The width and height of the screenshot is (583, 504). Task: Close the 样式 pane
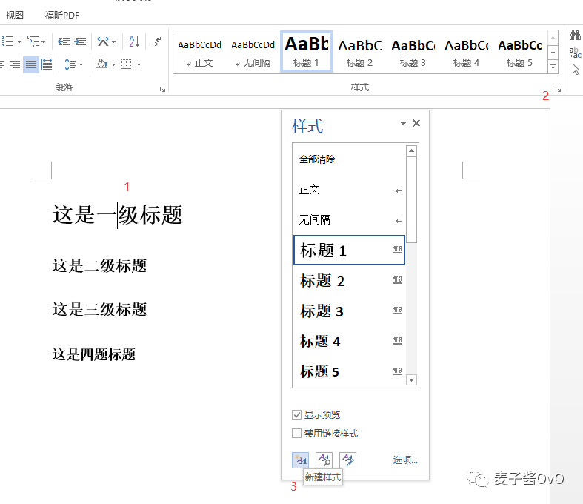pos(416,123)
